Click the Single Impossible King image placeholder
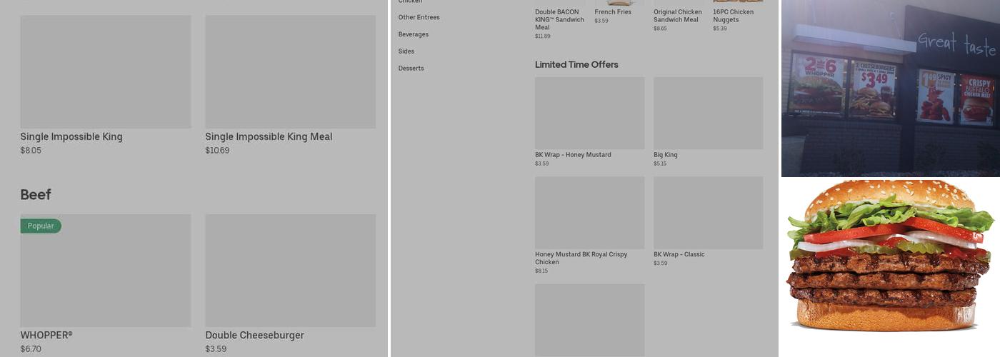Screen dimensions: 1000x357 click(x=105, y=71)
